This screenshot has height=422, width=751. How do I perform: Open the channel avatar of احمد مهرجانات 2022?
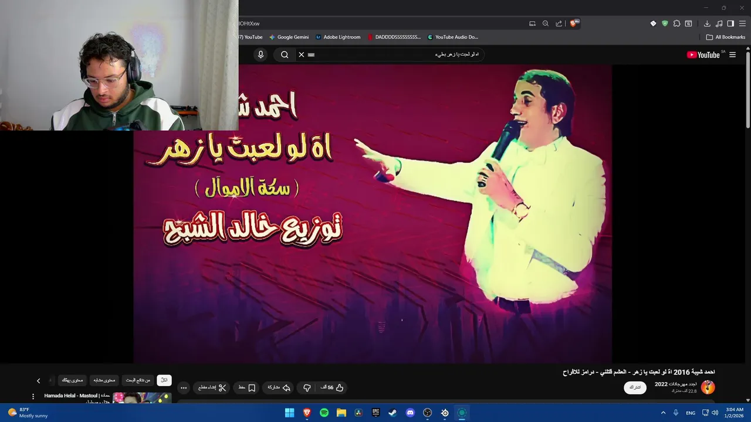708,387
